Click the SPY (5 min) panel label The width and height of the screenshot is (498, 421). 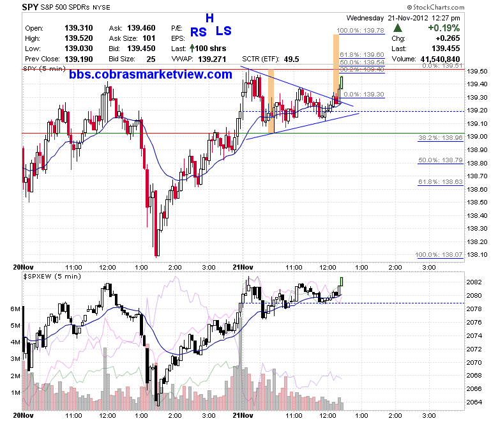[45, 68]
